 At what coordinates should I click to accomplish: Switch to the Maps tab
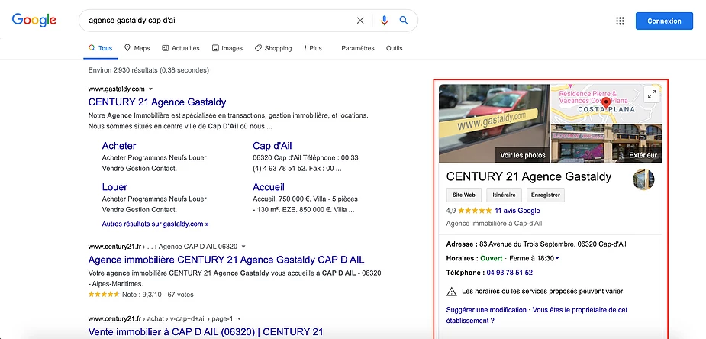tap(137, 48)
